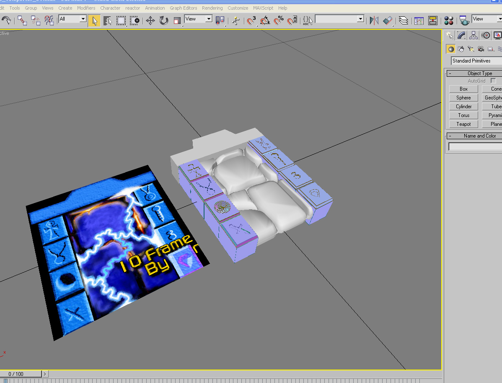Screen dimensions: 502x383
Task: Click the Align tool icon
Action: pyautogui.click(x=388, y=21)
